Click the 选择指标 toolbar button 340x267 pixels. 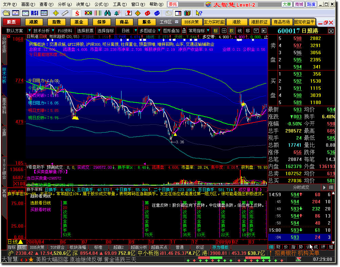pos(106,31)
